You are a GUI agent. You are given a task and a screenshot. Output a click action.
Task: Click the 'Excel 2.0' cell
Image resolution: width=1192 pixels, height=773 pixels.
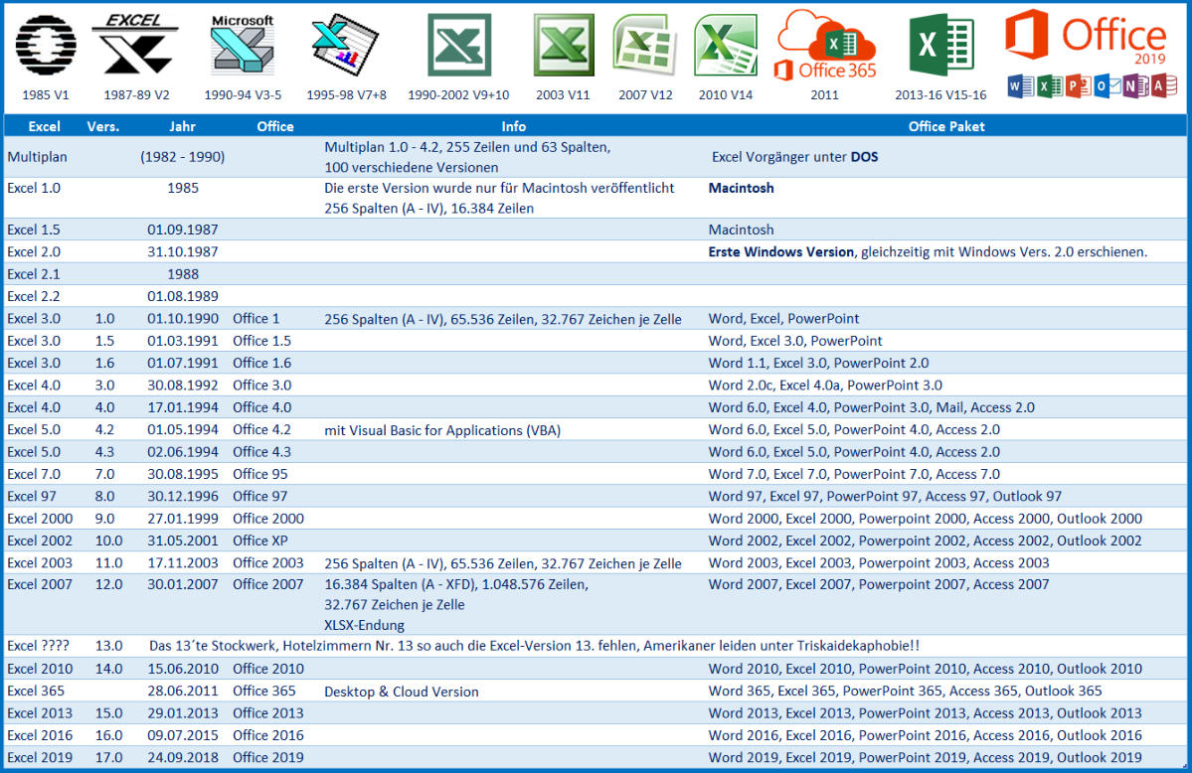(x=34, y=251)
